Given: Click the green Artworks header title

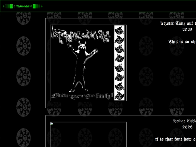Looking at the screenshot, I should [x=23, y=6].
